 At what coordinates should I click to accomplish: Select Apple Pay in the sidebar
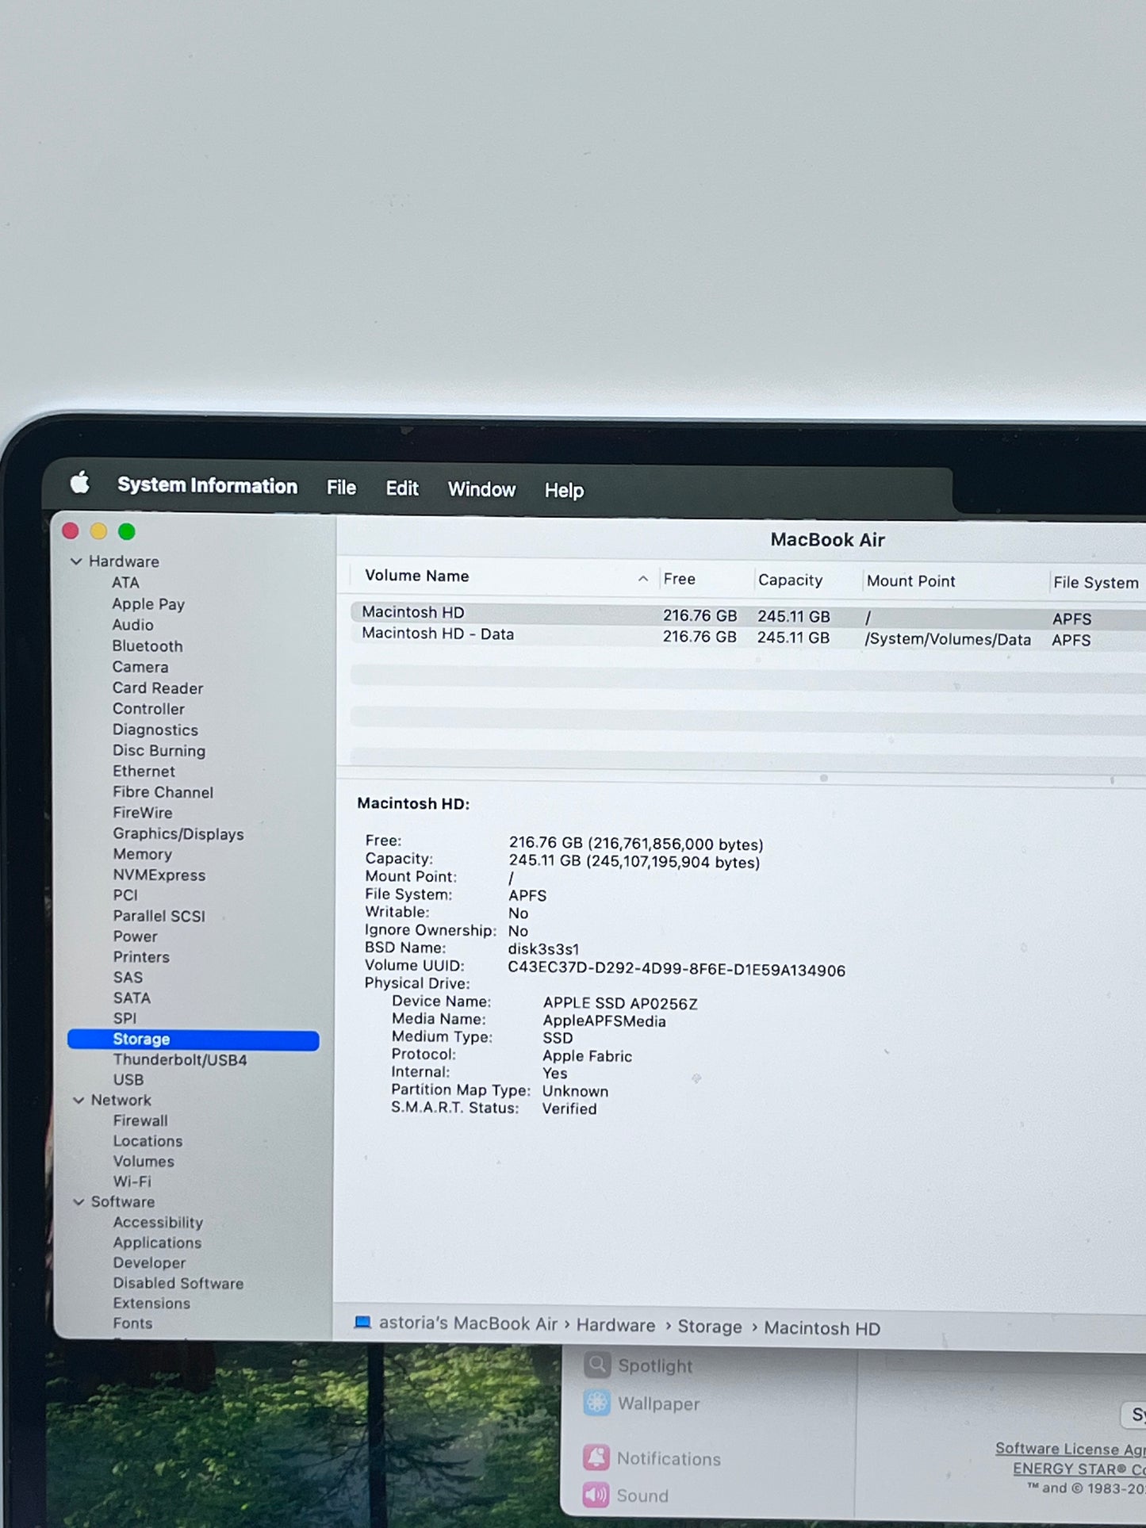point(148,603)
